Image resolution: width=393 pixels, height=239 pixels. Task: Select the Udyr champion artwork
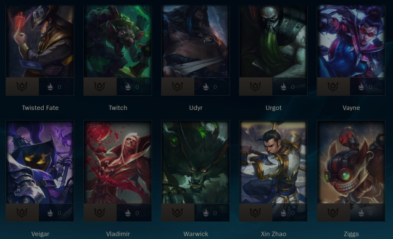point(195,41)
